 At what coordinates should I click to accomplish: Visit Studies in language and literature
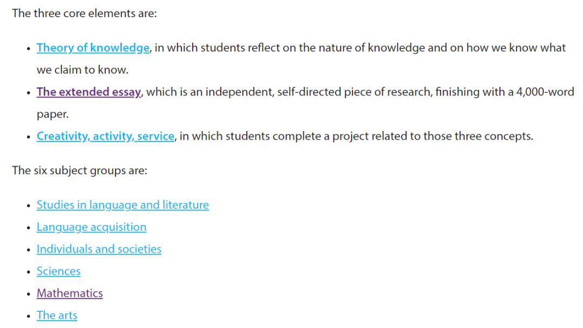coord(123,204)
